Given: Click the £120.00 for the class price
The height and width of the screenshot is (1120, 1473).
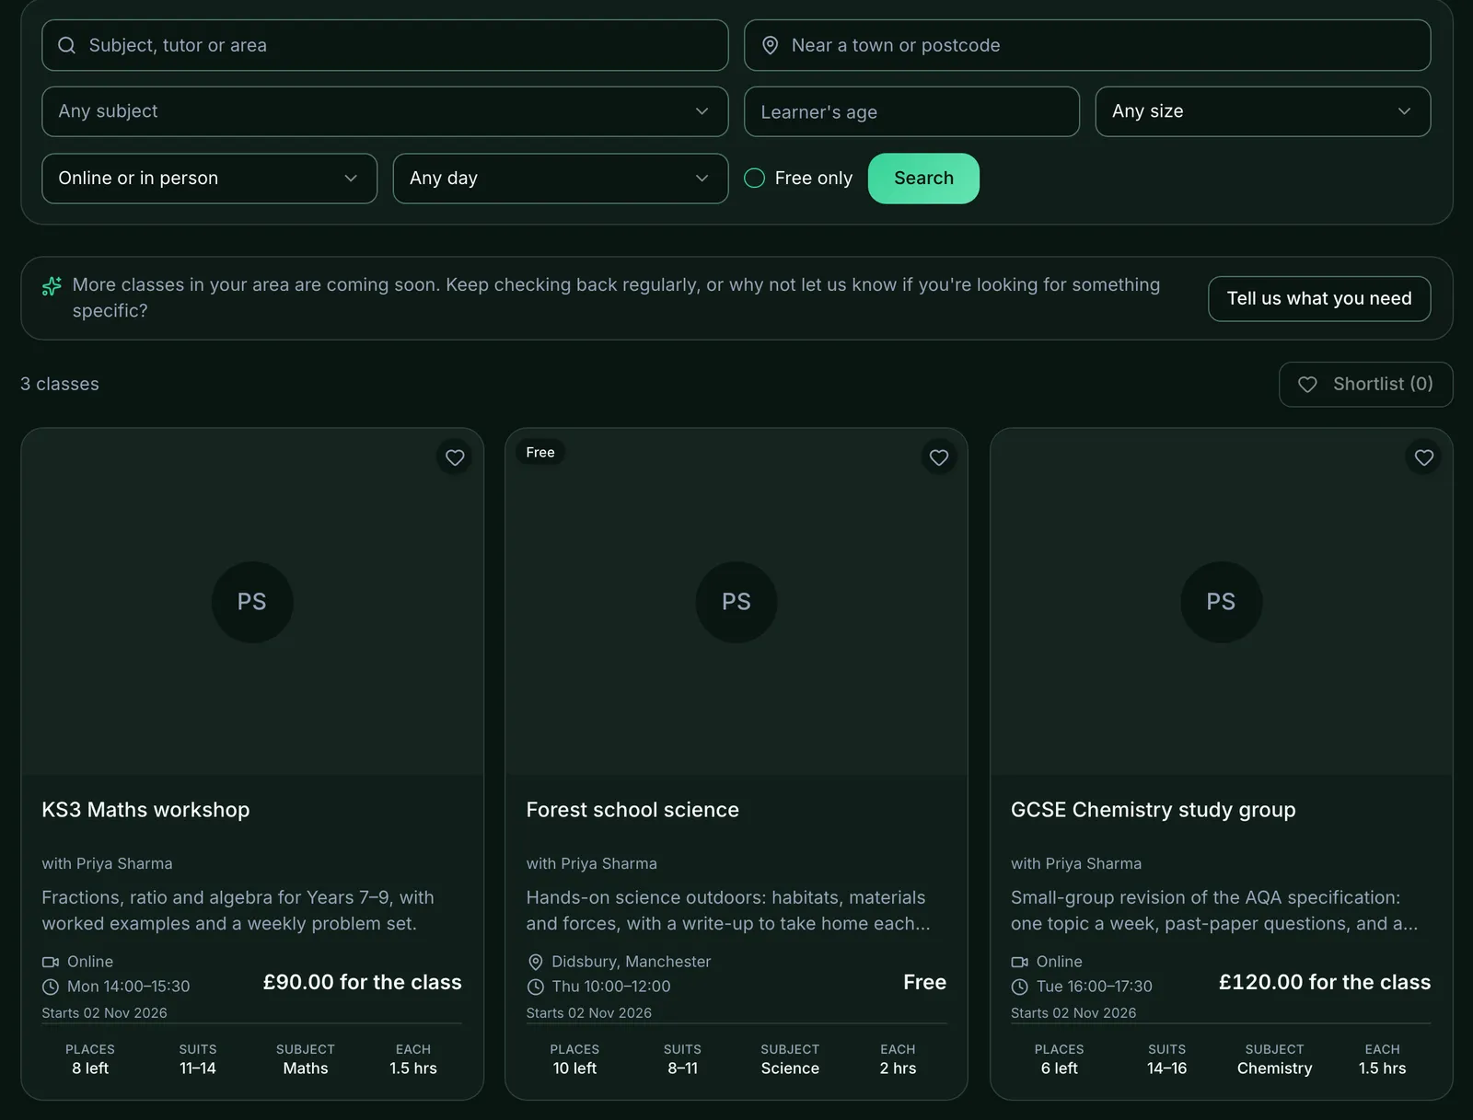Looking at the screenshot, I should [1325, 983].
